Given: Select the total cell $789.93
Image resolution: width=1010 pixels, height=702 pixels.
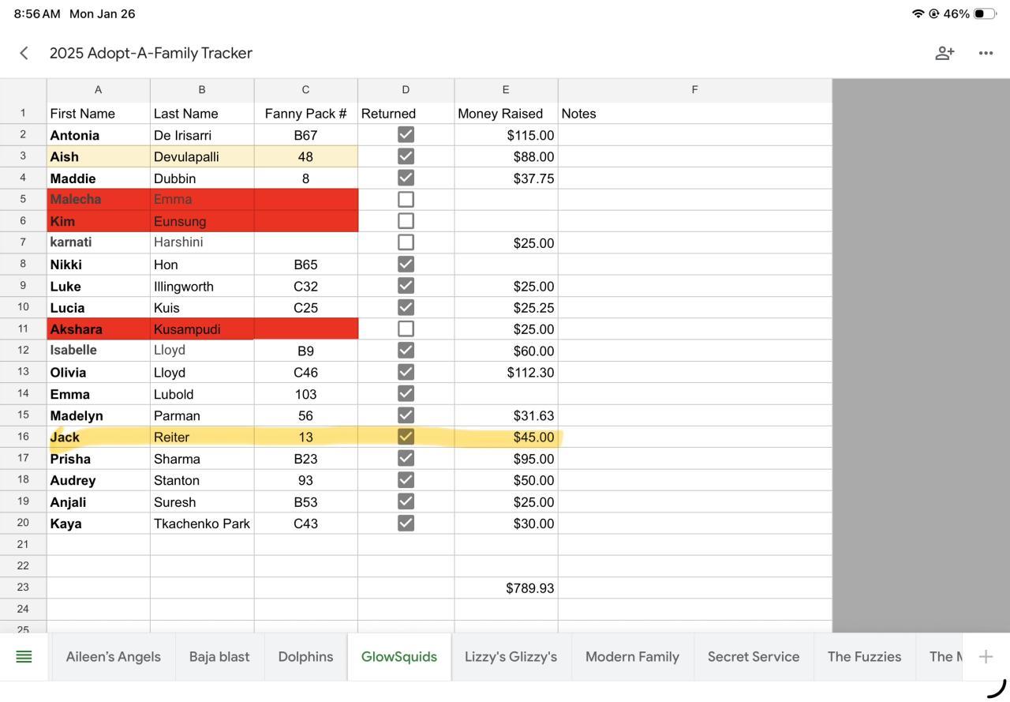Looking at the screenshot, I should coord(506,588).
